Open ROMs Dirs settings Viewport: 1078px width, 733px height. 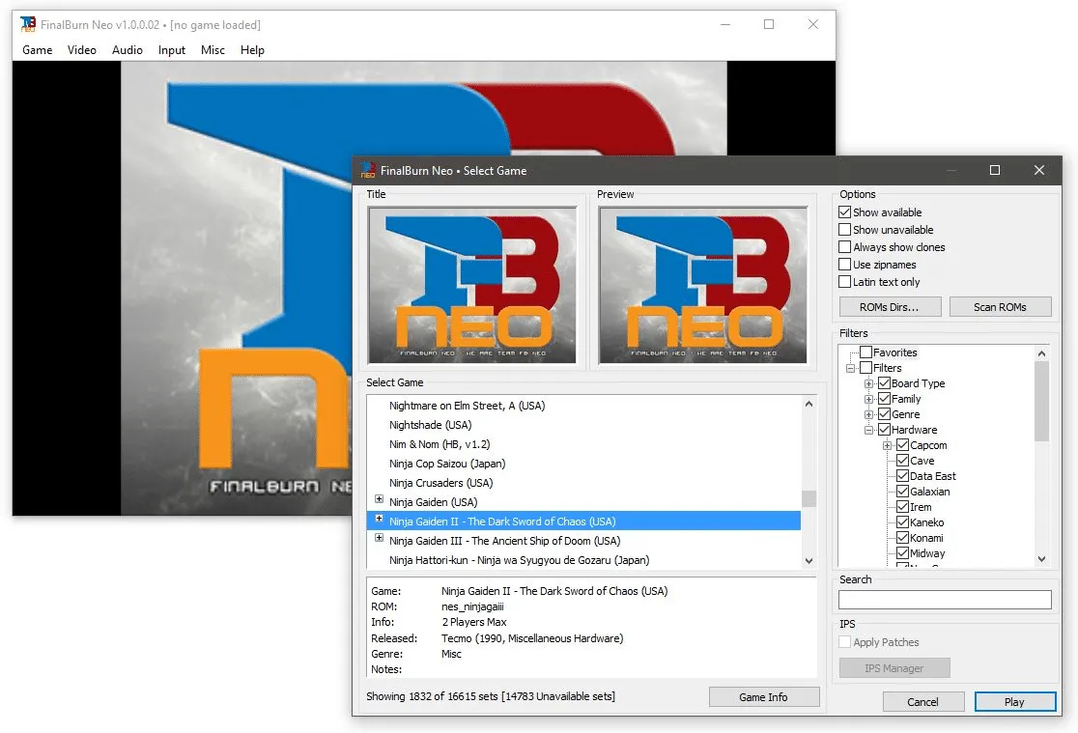889,306
